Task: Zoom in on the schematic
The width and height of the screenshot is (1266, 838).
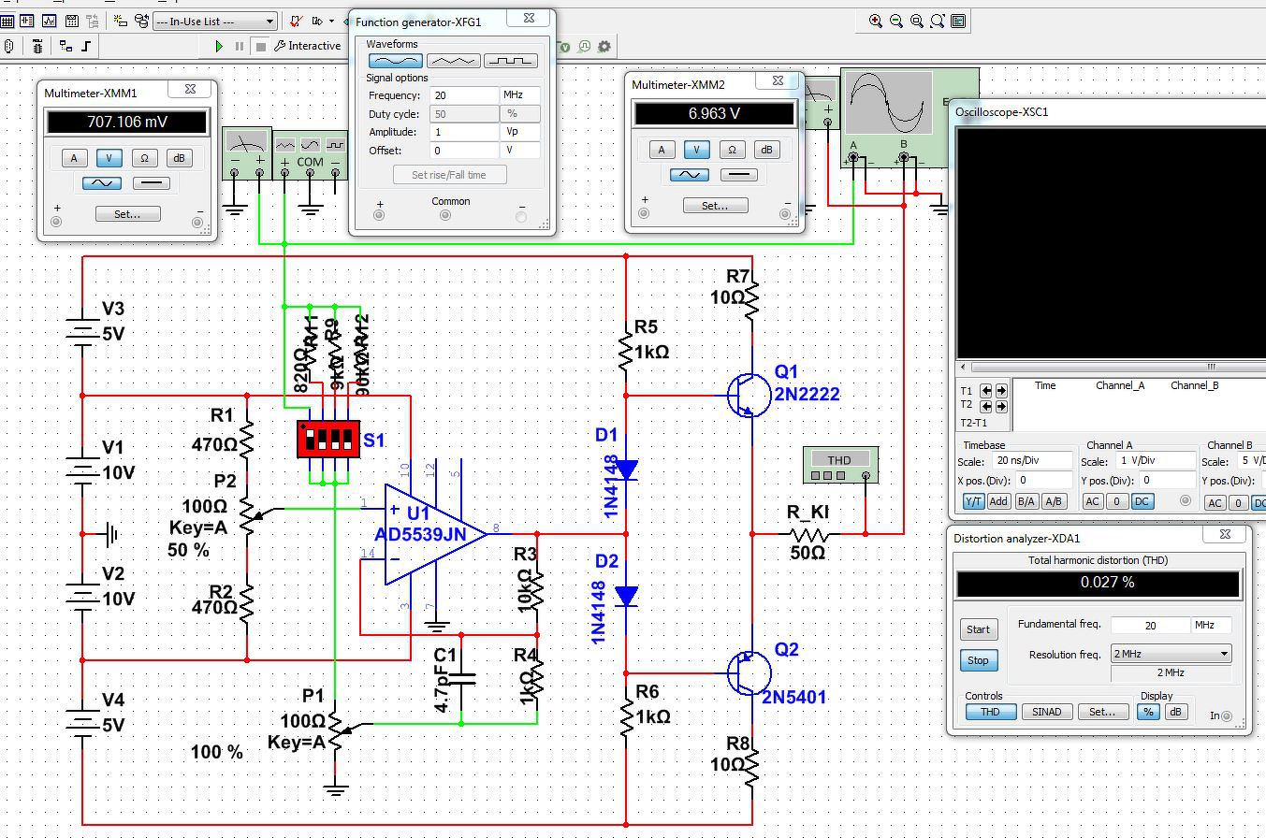Action: pyautogui.click(x=876, y=21)
